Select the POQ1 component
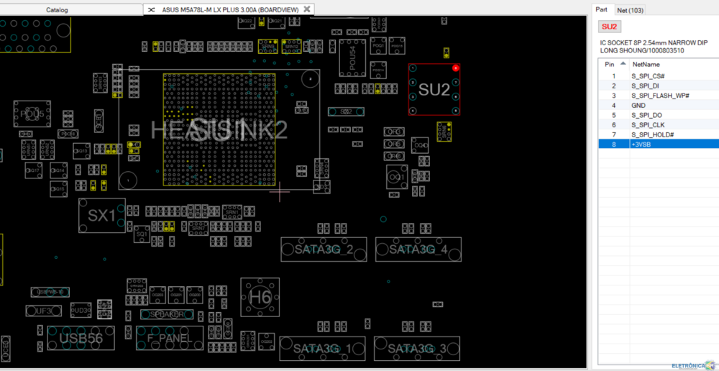This screenshot has height=371, width=719. 378,46
